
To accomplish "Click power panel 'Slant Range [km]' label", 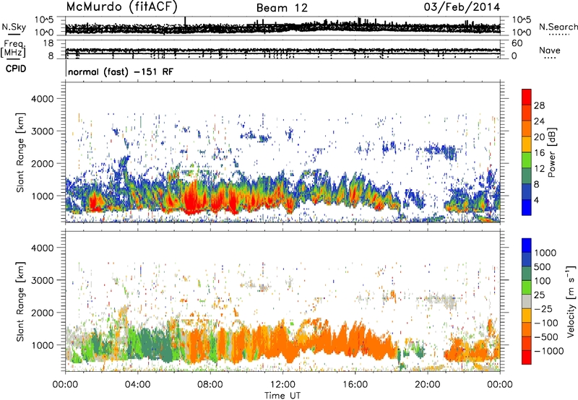I will (20, 152).
